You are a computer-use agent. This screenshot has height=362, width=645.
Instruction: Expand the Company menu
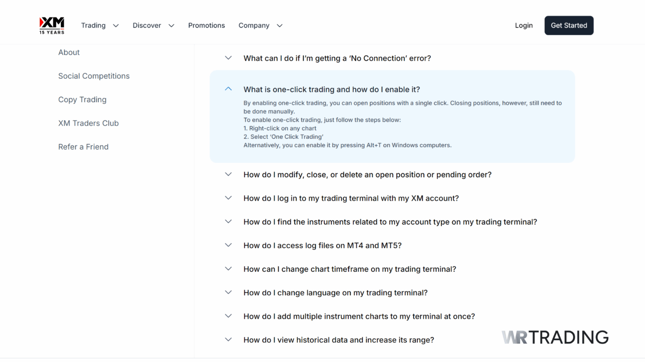pos(260,26)
